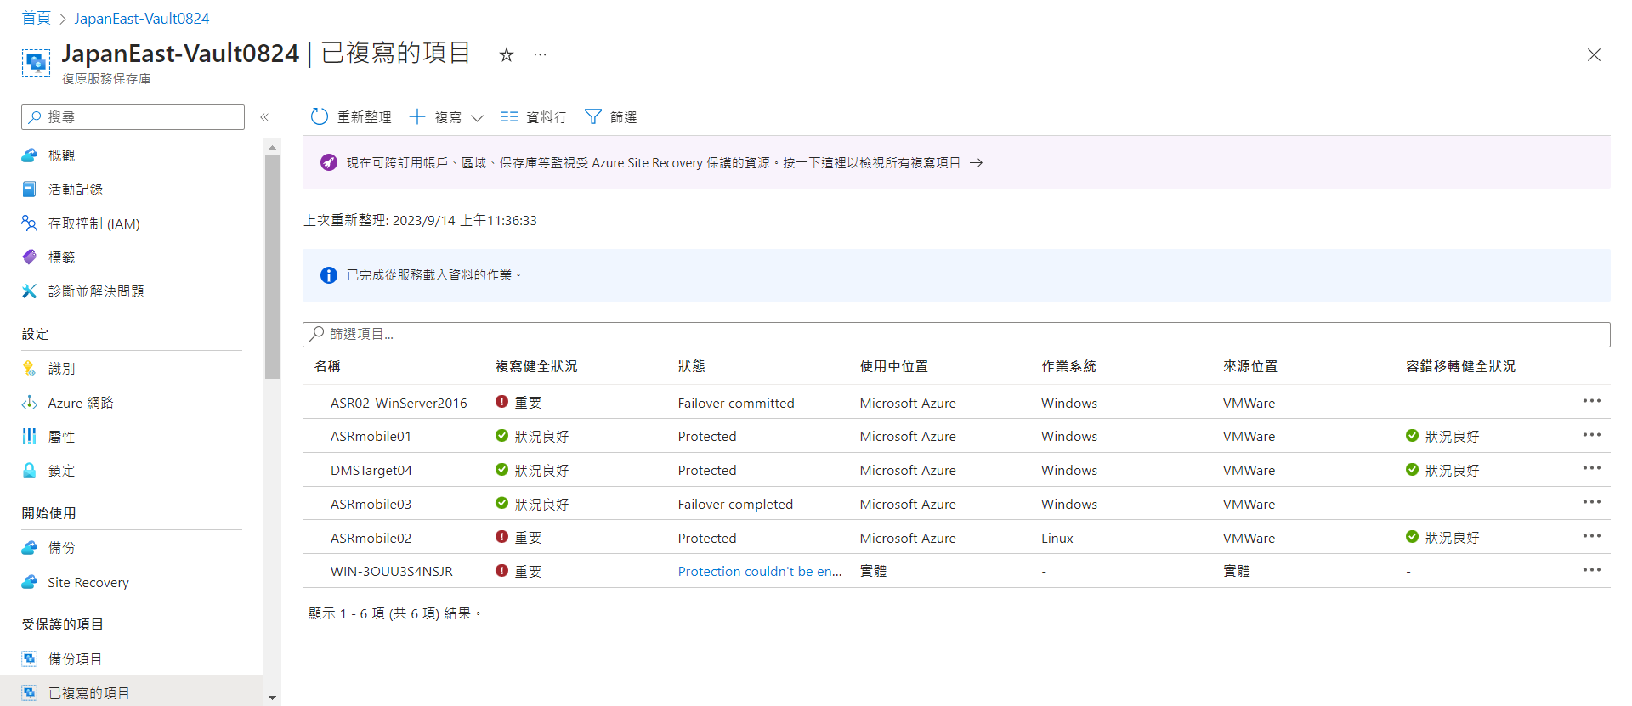Click the arrow in the purple Site Recovery banner
Screen dimensions: 1632x706
tap(977, 162)
